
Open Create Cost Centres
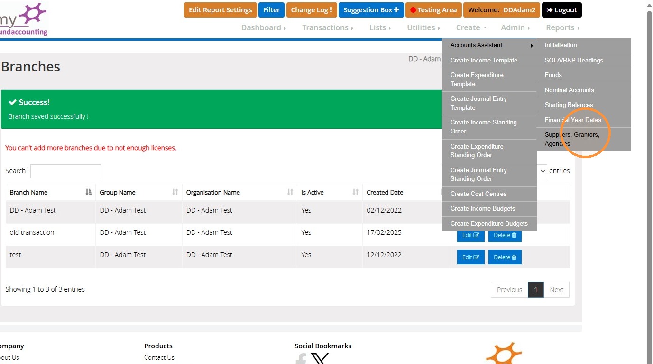[x=489, y=194]
